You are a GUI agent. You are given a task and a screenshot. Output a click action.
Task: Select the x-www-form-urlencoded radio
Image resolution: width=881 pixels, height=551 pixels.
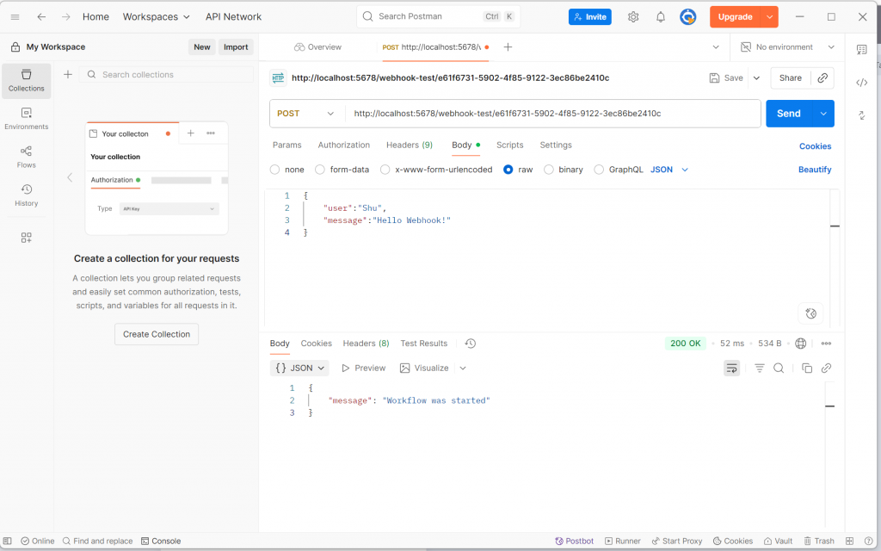(x=385, y=170)
